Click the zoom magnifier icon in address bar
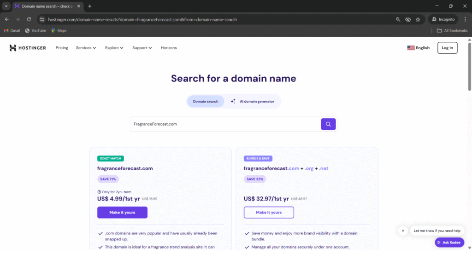 coord(398,19)
